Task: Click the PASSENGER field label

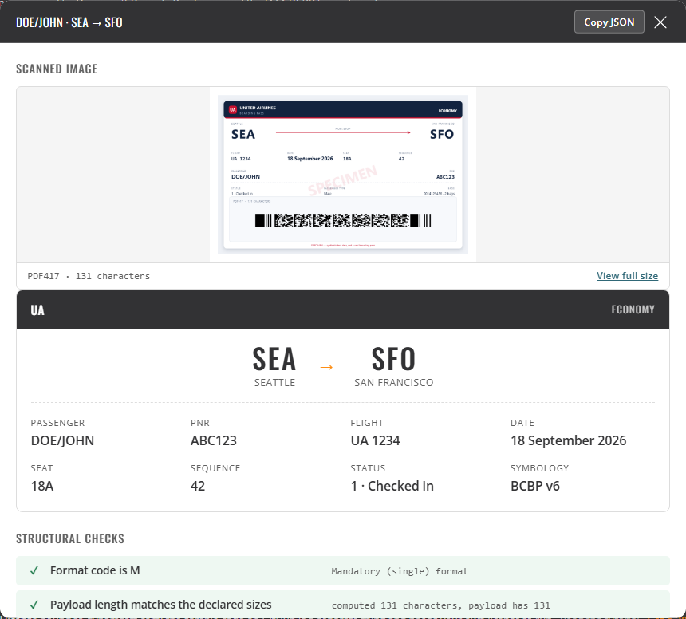Action: (57, 423)
